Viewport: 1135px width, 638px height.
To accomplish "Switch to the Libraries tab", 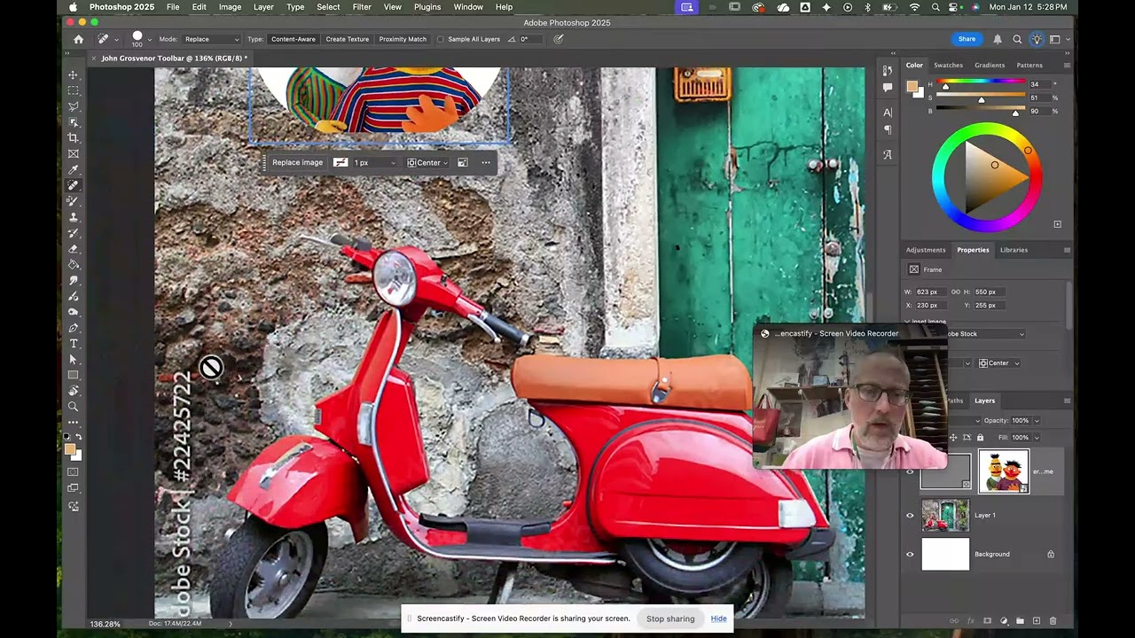I will 1014,250.
